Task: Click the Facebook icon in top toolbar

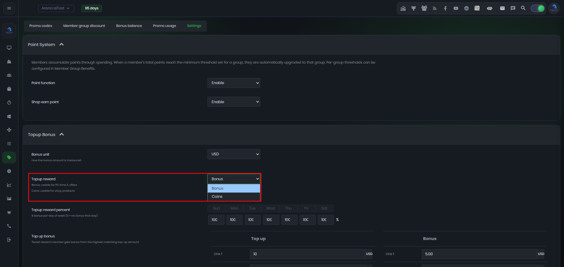Action: click(x=445, y=8)
